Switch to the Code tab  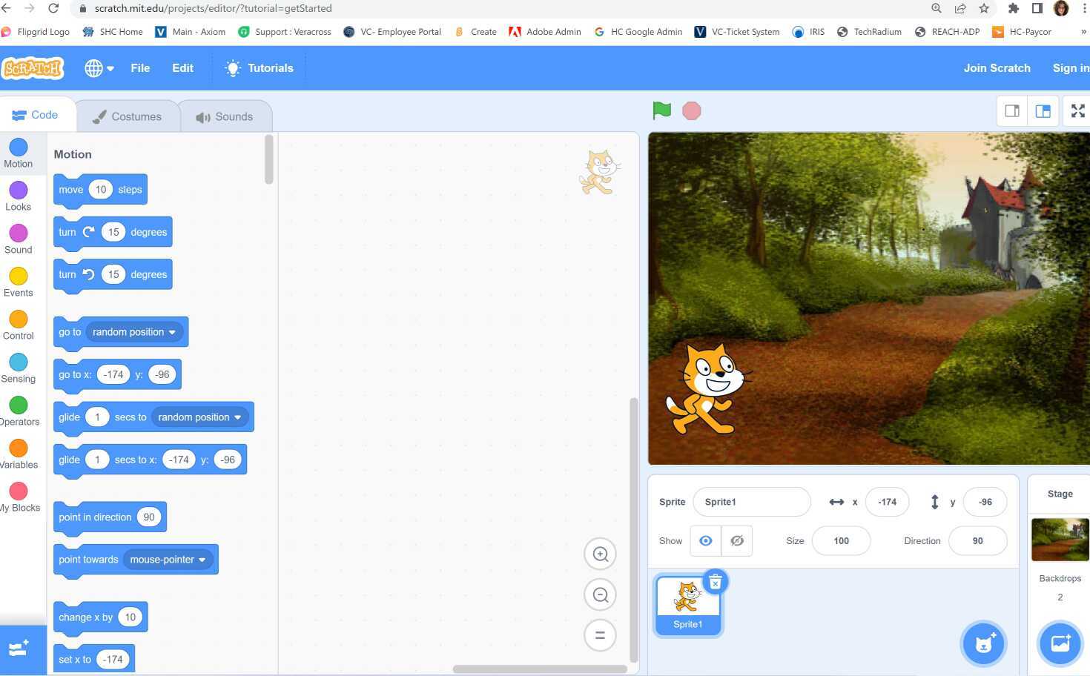pos(36,115)
